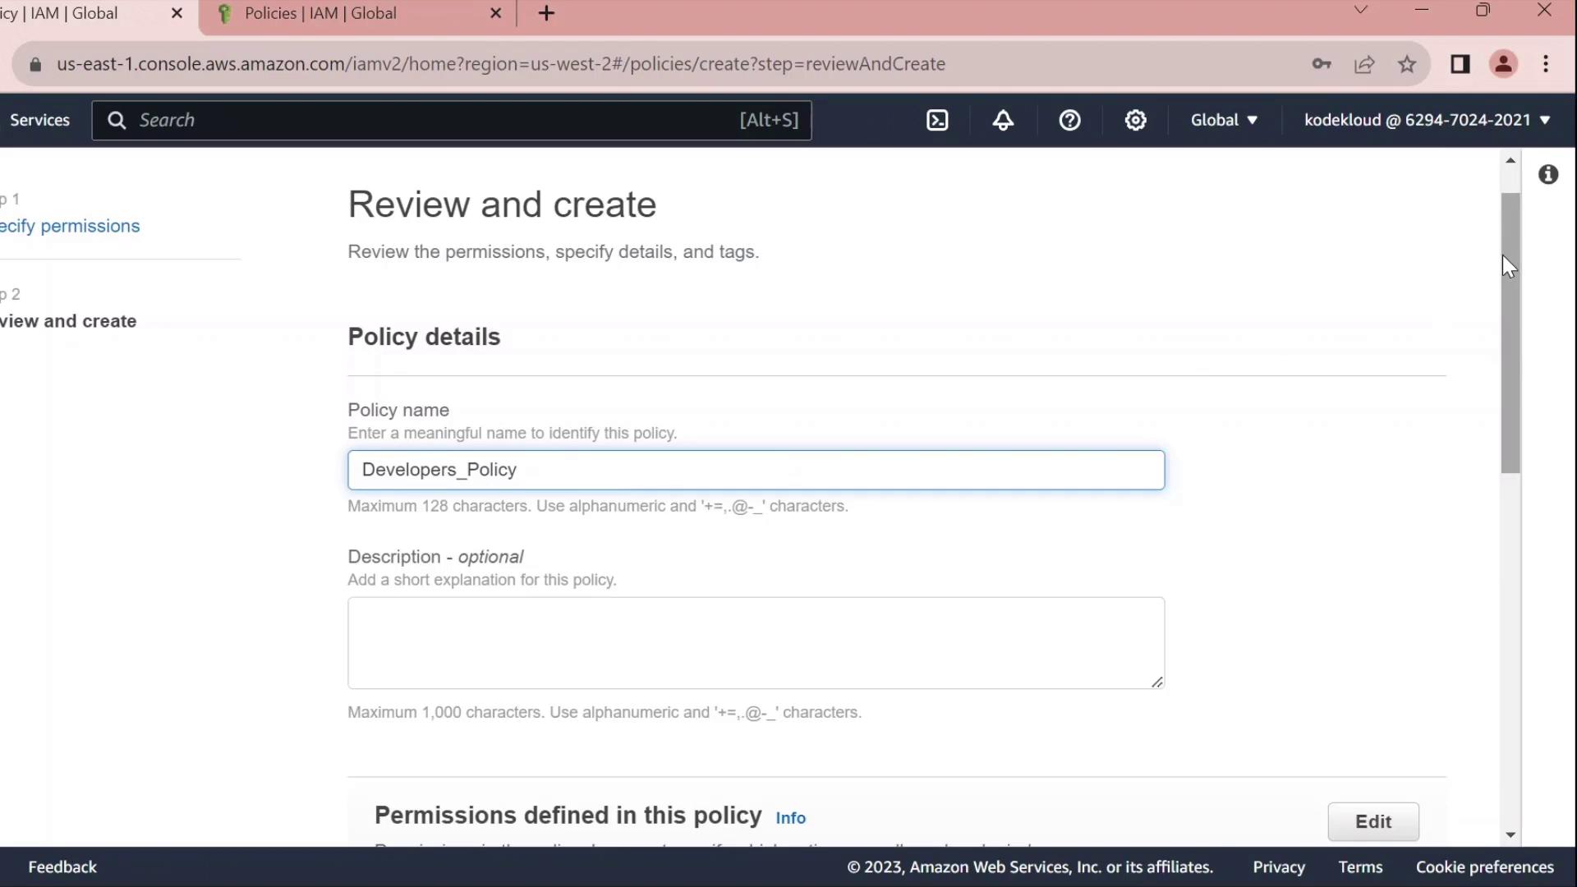
Task: Open the tab search chevron
Action: point(1361,11)
